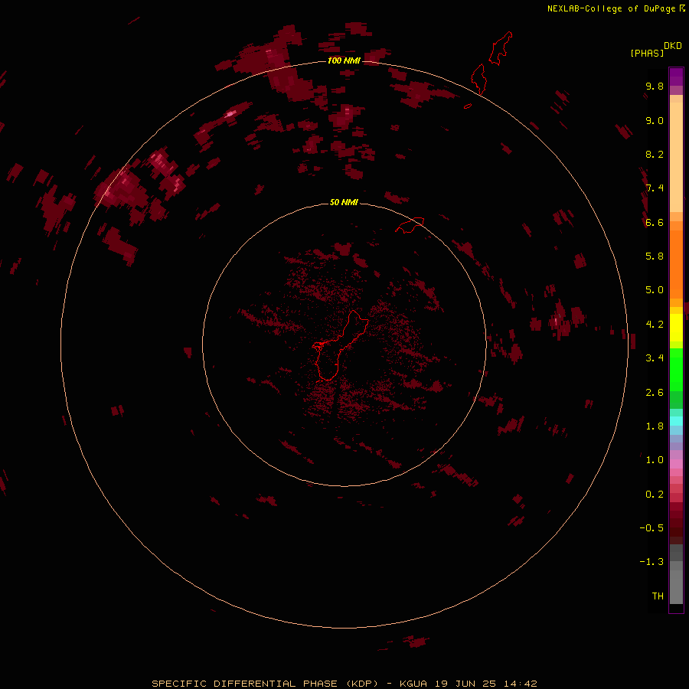Pick the light peach segment of the color bar

[676, 157]
